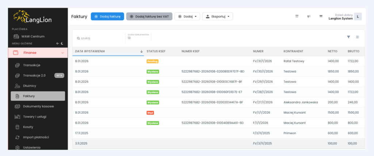
Task: Collapse sidebar using the left arrow icon
Action: pos(57,43)
